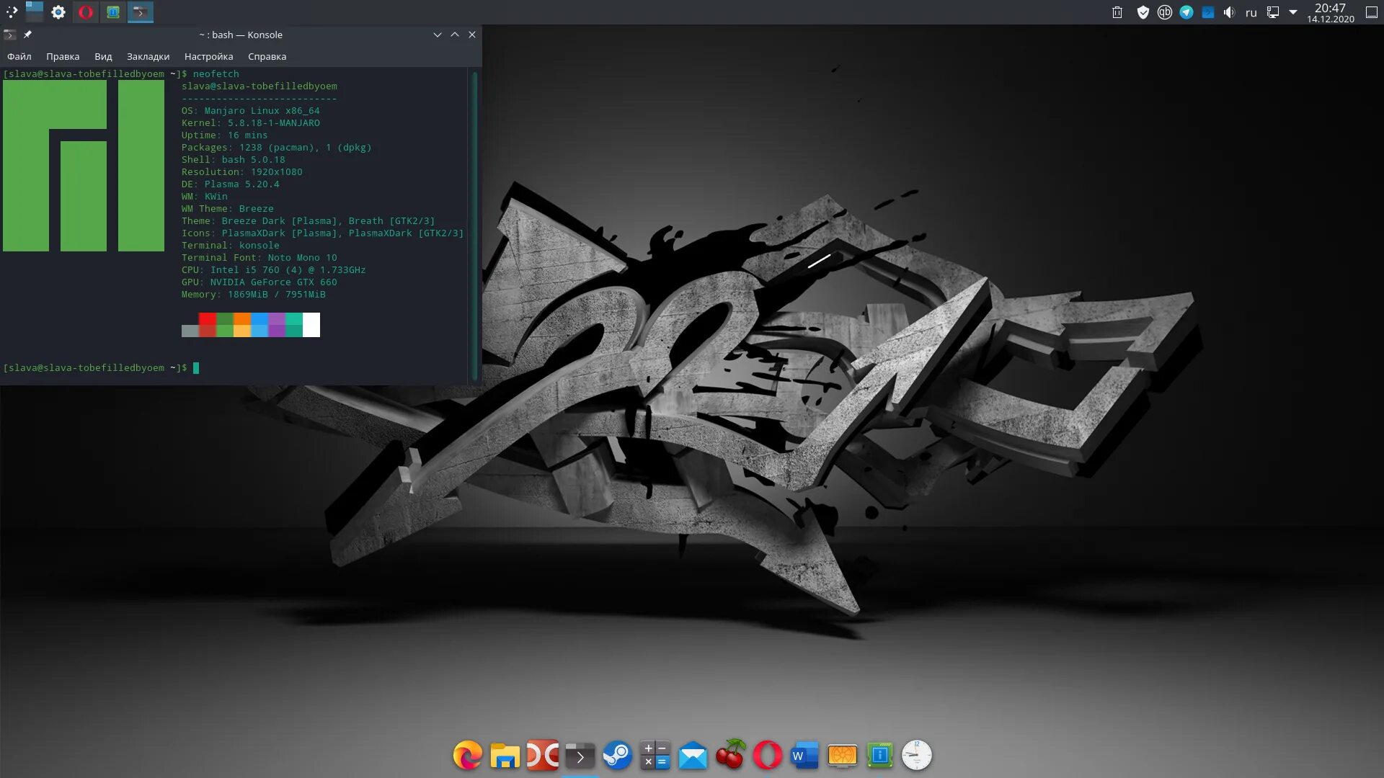Launch the calculator from the dock

tap(655, 756)
